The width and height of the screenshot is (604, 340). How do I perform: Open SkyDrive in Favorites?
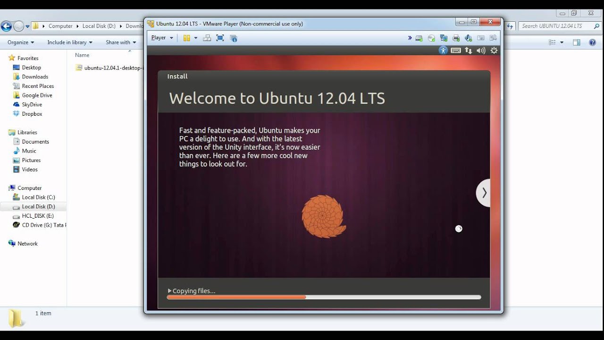pyautogui.click(x=32, y=104)
